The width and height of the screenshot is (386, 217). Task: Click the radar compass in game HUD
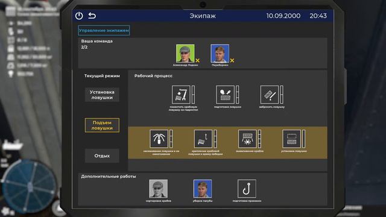(x=30, y=186)
